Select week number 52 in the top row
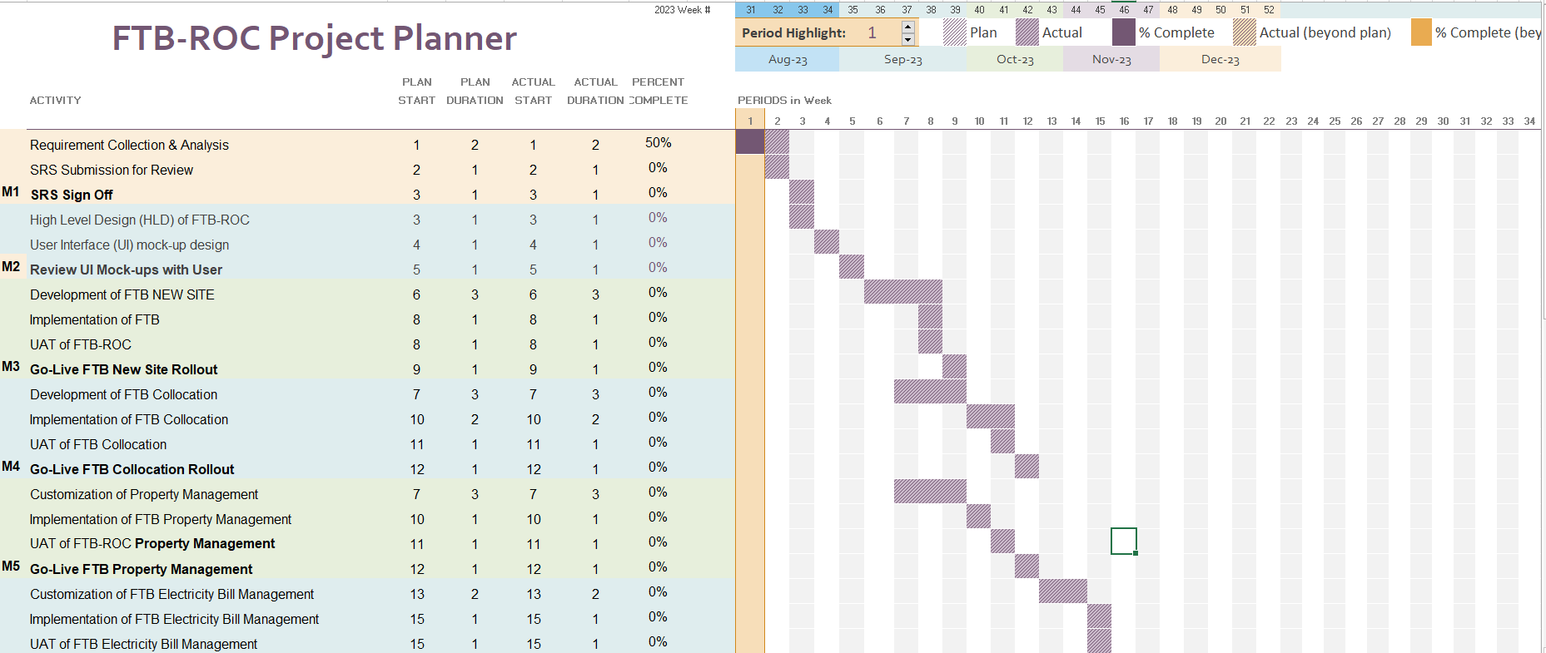Image resolution: width=1546 pixels, height=653 pixels. pyautogui.click(x=1269, y=10)
